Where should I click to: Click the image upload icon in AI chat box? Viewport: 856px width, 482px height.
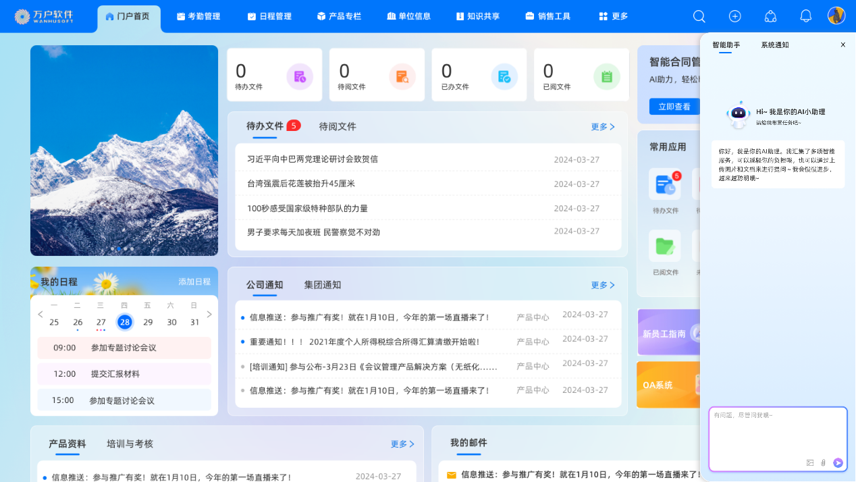tap(810, 463)
